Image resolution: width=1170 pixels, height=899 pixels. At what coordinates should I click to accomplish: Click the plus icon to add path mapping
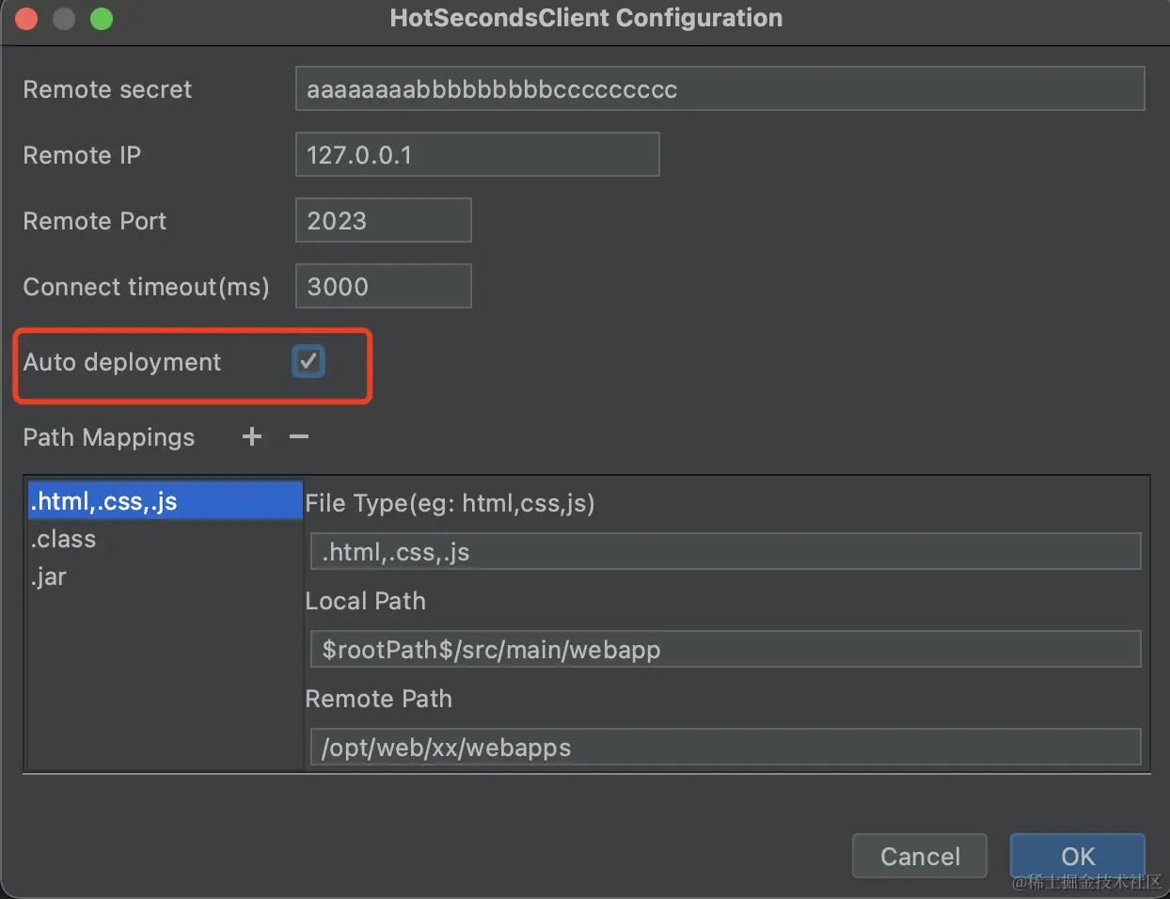pyautogui.click(x=251, y=436)
